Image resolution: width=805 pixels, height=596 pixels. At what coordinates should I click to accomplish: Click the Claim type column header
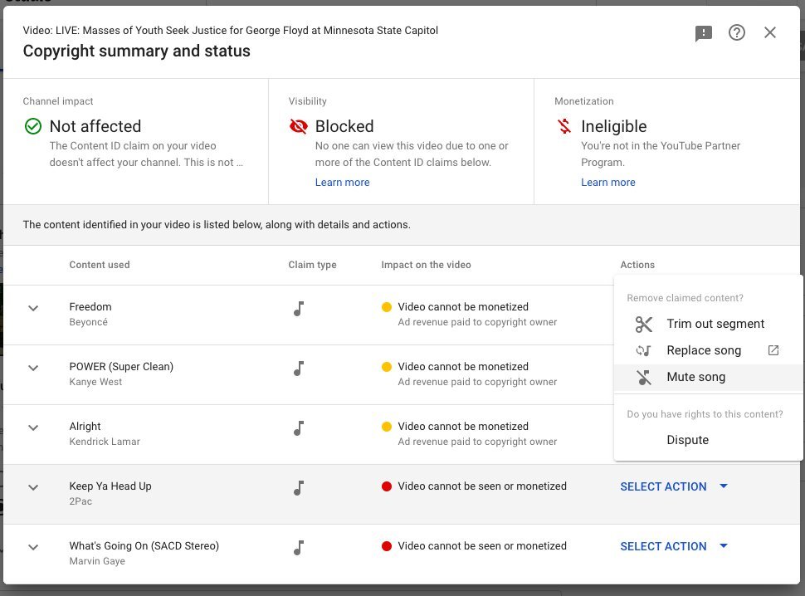[x=312, y=265]
